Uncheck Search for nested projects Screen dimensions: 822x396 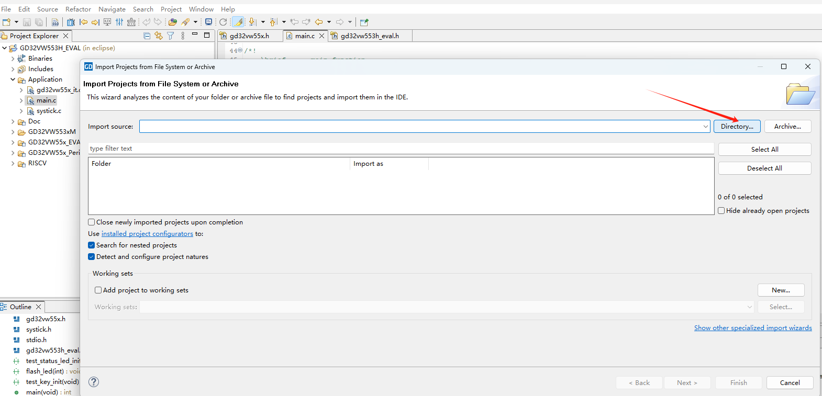click(x=92, y=245)
